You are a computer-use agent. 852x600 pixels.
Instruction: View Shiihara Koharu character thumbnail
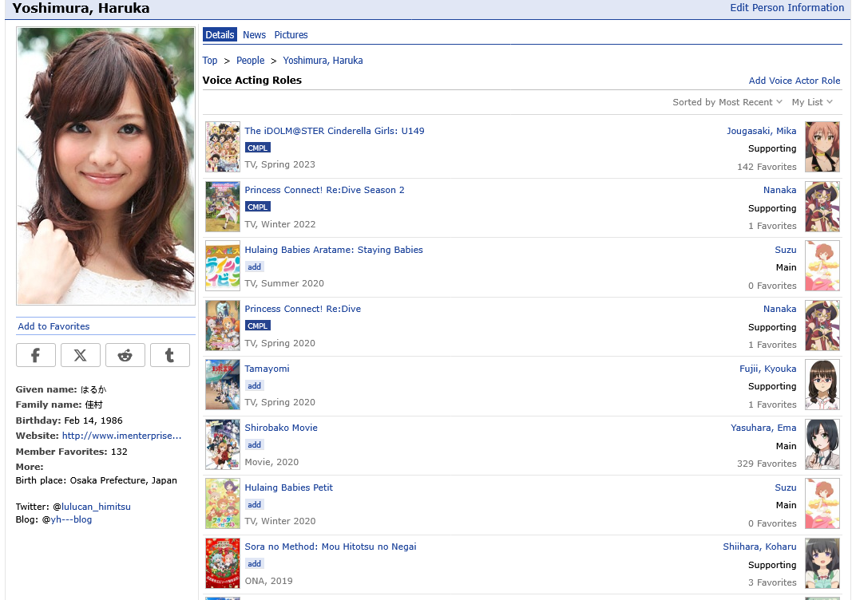tap(822, 563)
